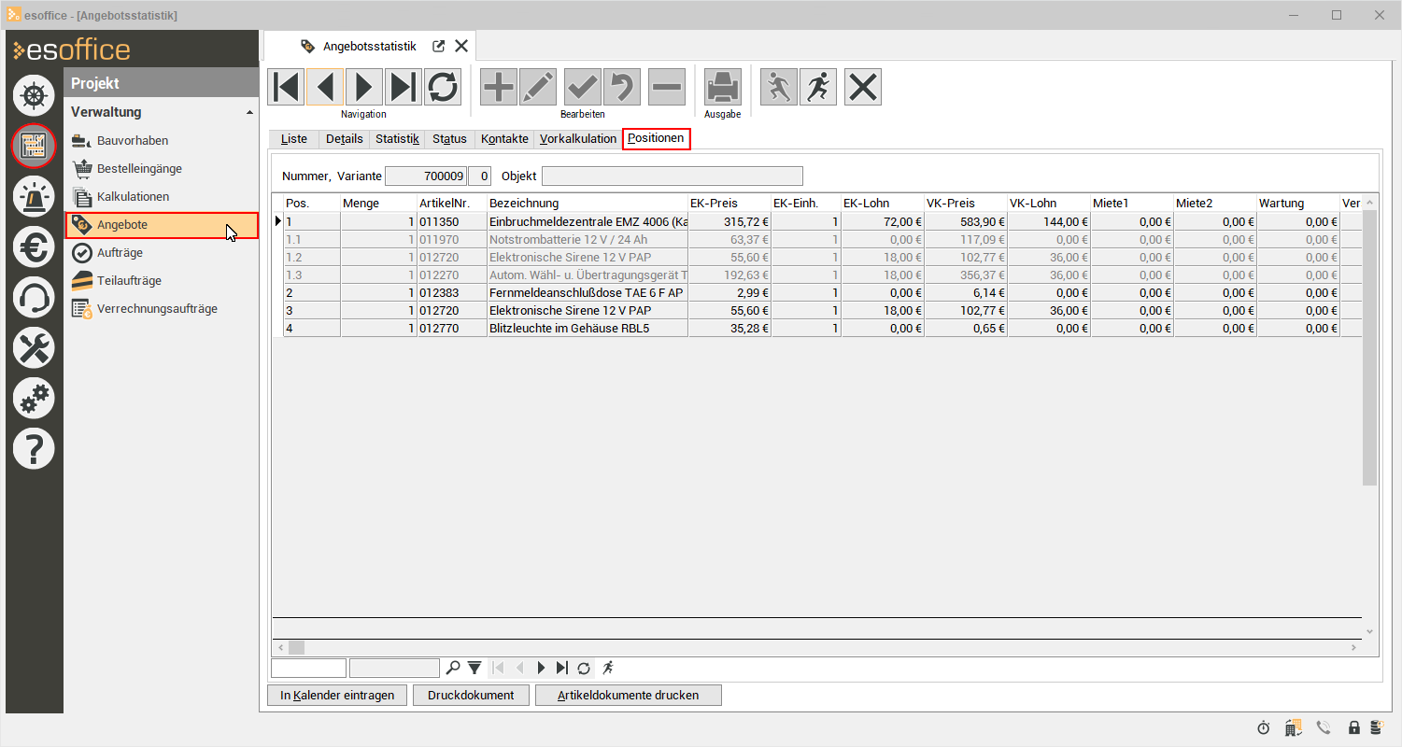Click the large X toolbar icon
The image size is (1402, 747).
click(863, 87)
